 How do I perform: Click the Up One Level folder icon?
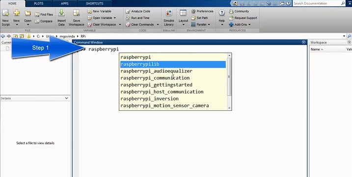[x=15, y=36]
